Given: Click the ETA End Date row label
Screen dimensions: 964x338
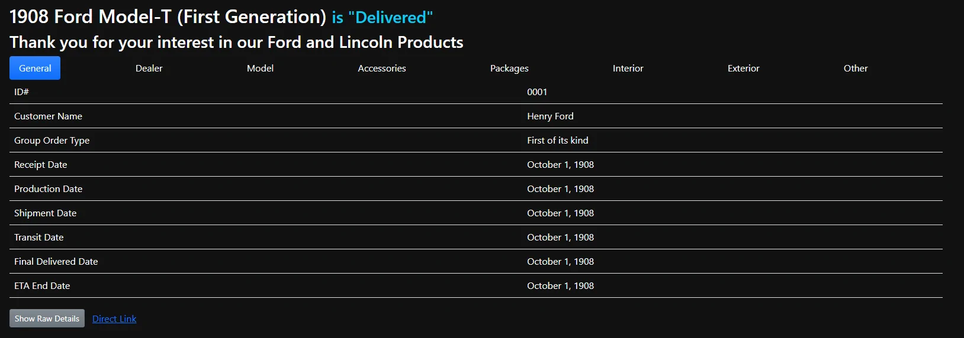Looking at the screenshot, I should coord(42,285).
